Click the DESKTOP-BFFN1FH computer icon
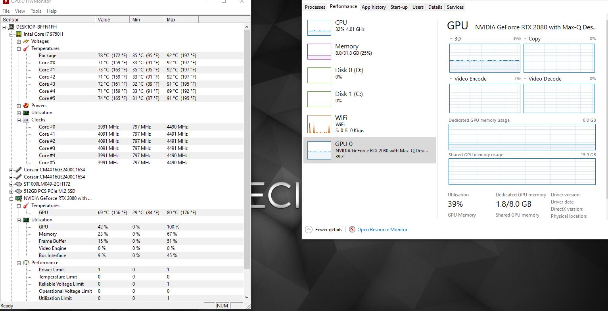Screen dimensions: 608x311 11,27
